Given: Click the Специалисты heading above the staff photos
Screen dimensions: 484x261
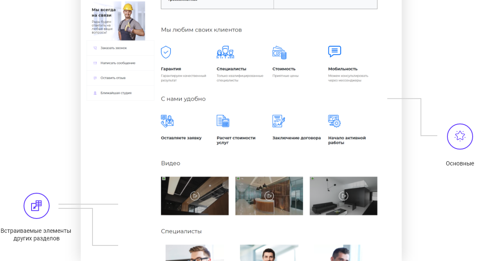Looking at the screenshot, I should (181, 232).
